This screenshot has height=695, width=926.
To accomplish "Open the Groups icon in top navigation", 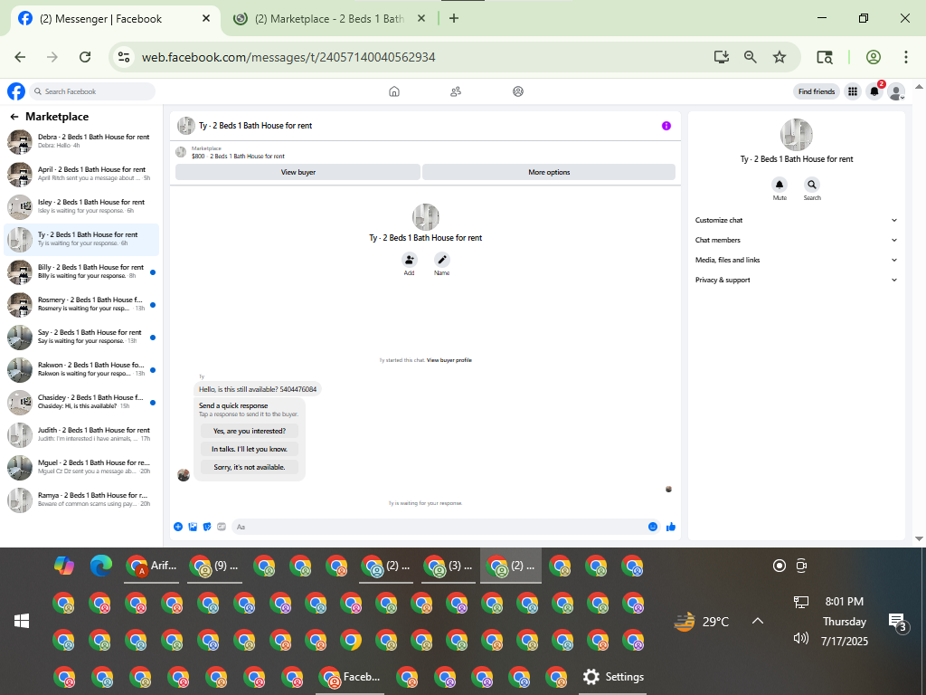I will pyautogui.click(x=518, y=91).
